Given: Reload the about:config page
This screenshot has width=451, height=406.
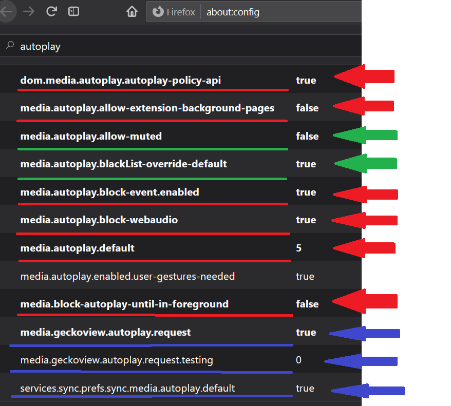Looking at the screenshot, I should pos(51,11).
